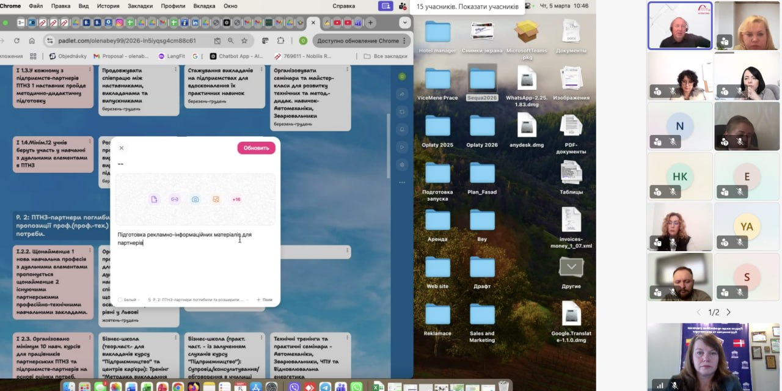This screenshot has width=782, height=391.
Task: Open three-dot menu on Стажування викладачів card
Action: pos(262,69)
